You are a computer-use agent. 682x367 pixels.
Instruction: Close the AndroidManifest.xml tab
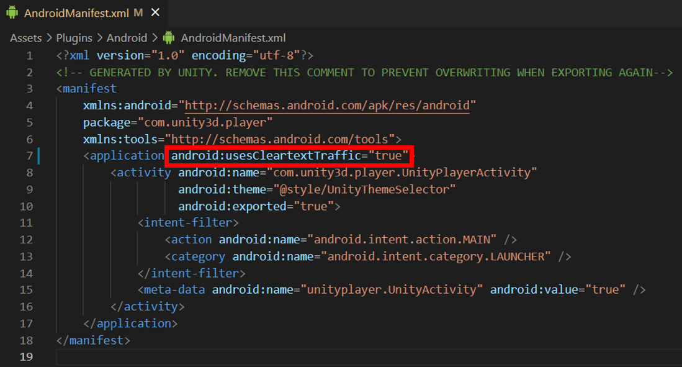click(x=155, y=12)
